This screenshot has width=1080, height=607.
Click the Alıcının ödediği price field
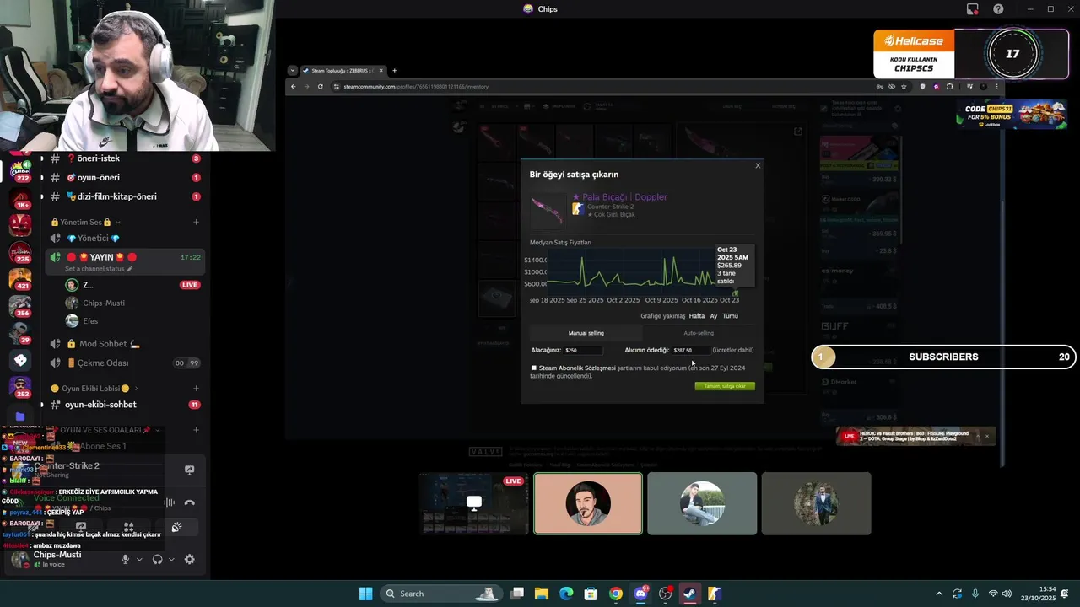point(691,350)
